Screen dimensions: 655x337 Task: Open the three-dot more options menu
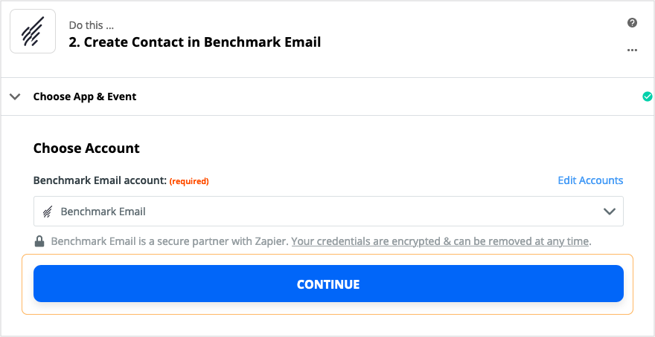point(632,50)
